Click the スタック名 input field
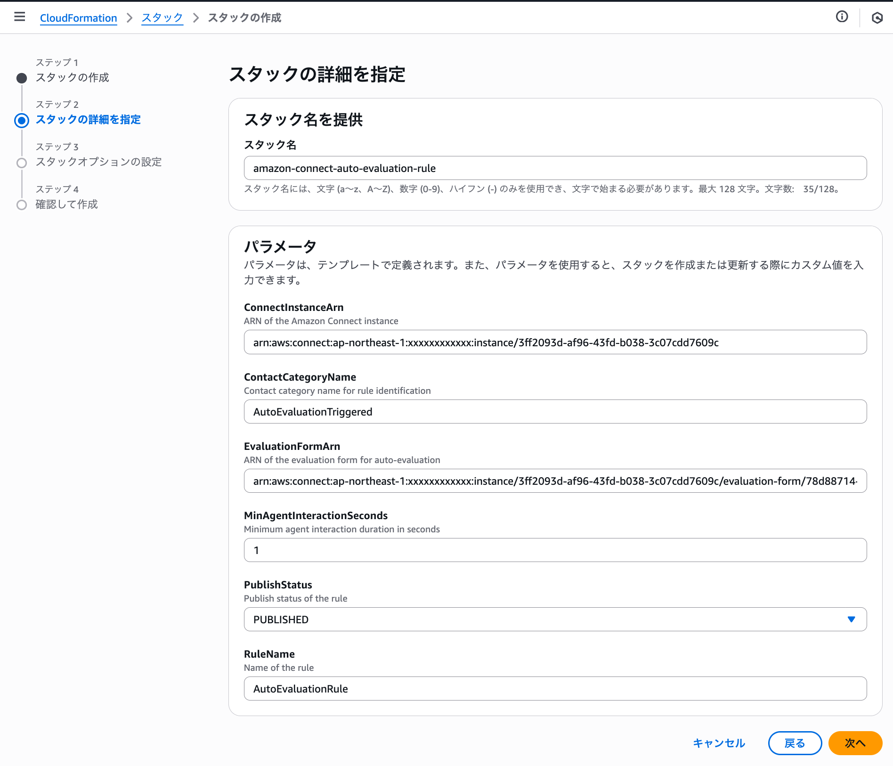Viewport: 893px width, 766px height. [x=555, y=168]
